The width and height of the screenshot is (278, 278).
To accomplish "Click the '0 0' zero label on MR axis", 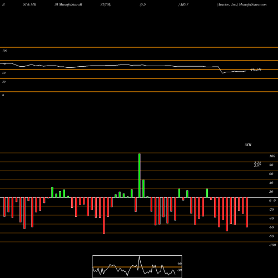I will 272,201.
